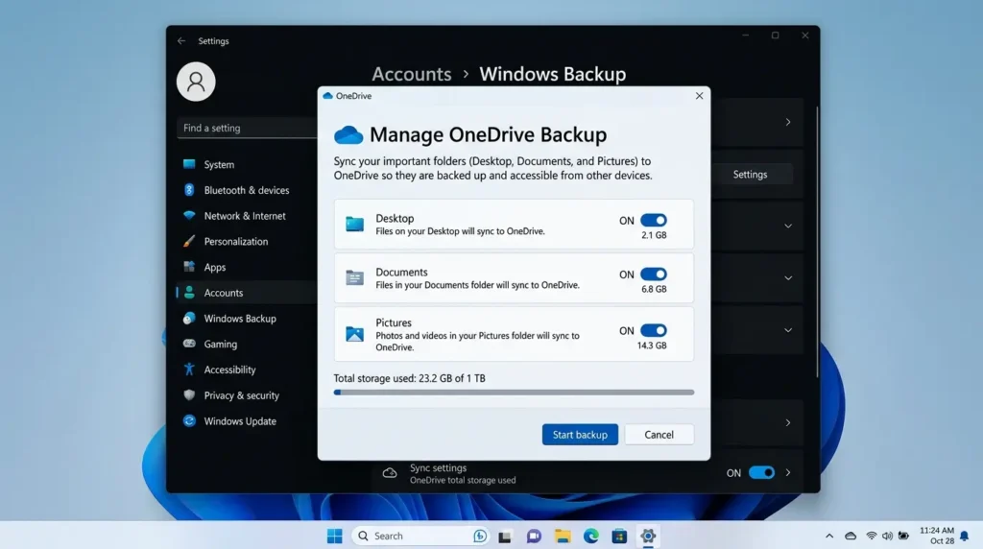Click Start backup button
Viewport: 983px width, 549px height.
[580, 435]
